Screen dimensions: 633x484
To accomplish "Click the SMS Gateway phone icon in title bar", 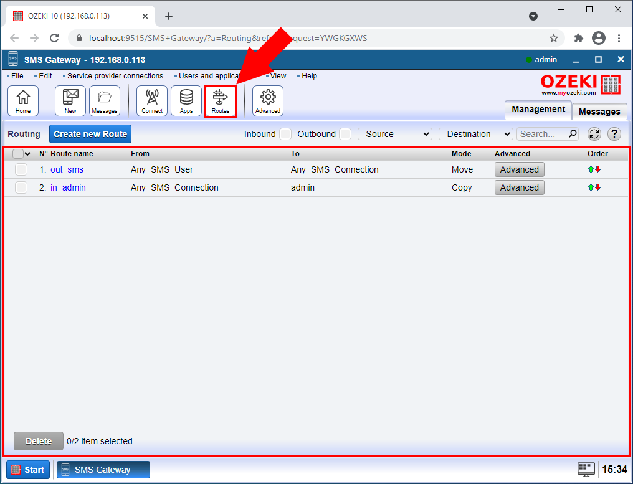I will (x=13, y=59).
